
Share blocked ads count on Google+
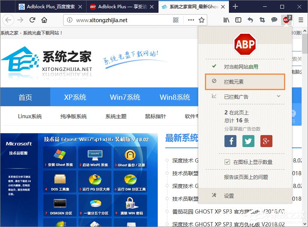266,141
